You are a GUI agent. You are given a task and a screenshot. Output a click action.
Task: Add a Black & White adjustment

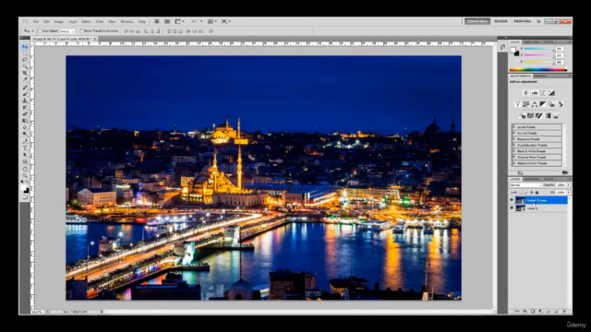[x=543, y=104]
